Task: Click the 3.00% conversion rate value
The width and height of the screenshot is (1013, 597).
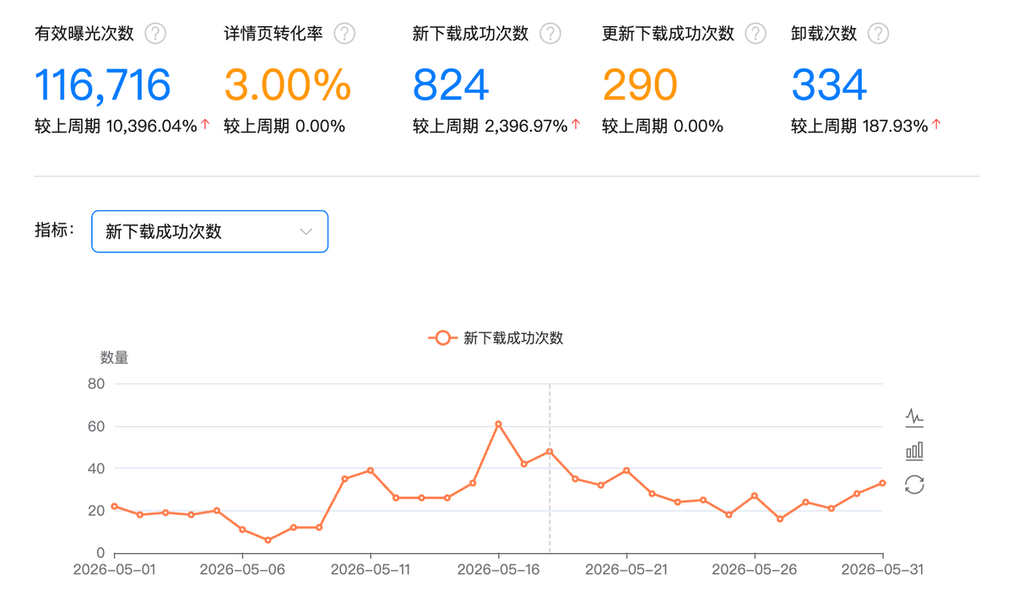Action: tap(287, 84)
